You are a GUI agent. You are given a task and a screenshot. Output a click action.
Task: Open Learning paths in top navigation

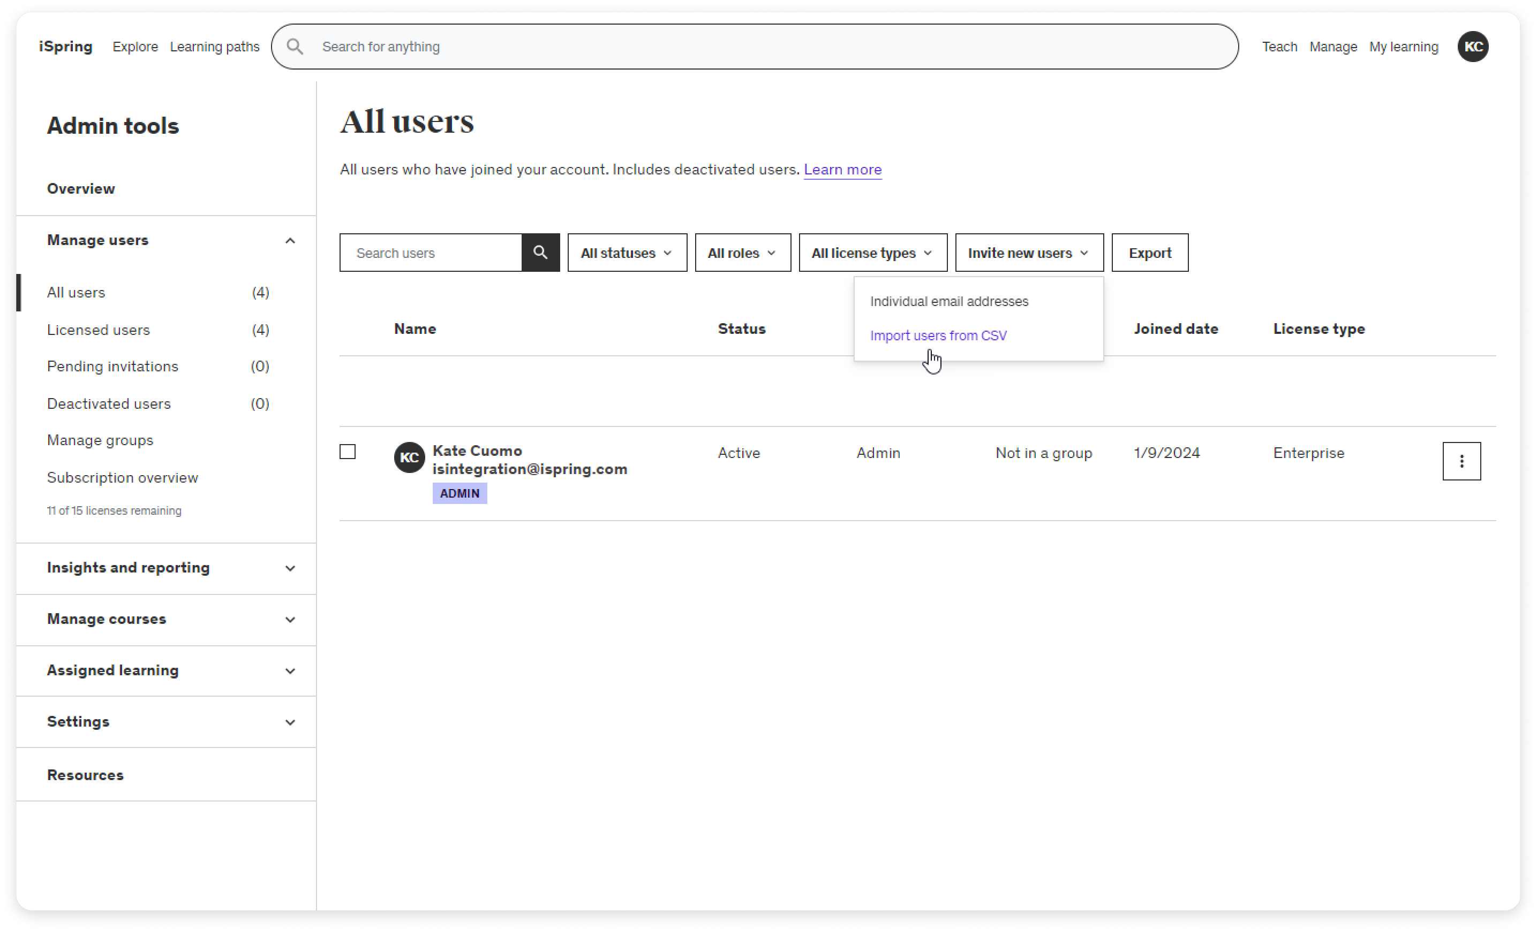tap(215, 47)
